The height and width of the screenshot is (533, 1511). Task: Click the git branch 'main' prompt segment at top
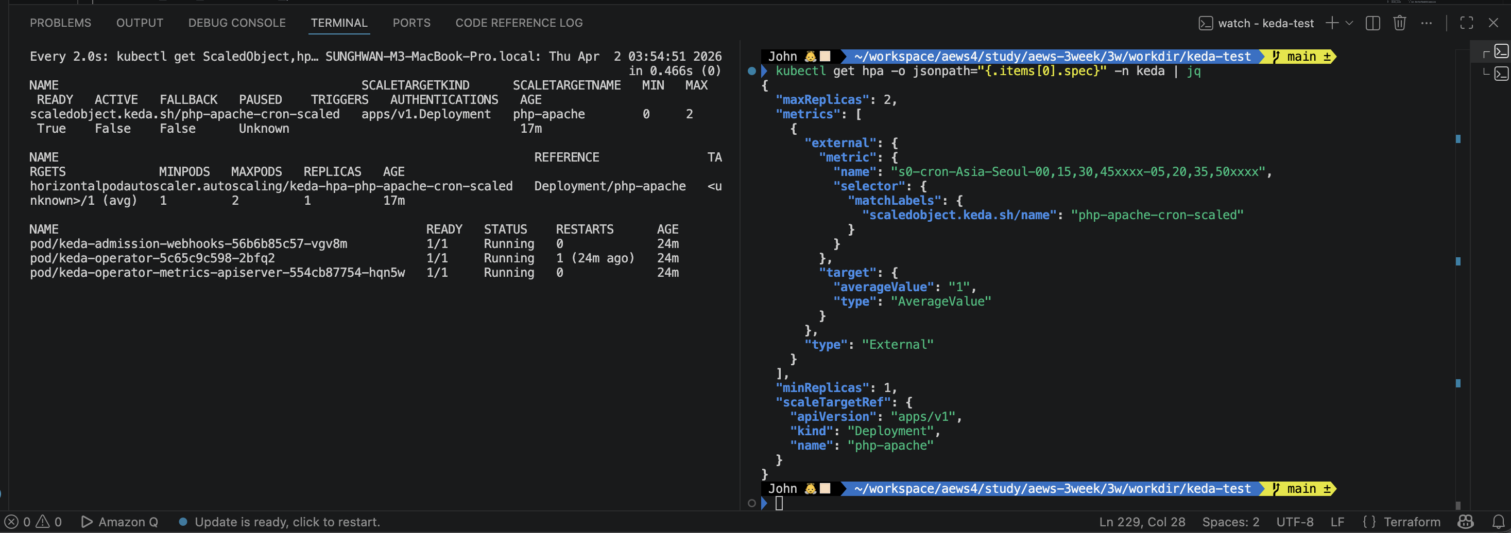click(x=1301, y=57)
